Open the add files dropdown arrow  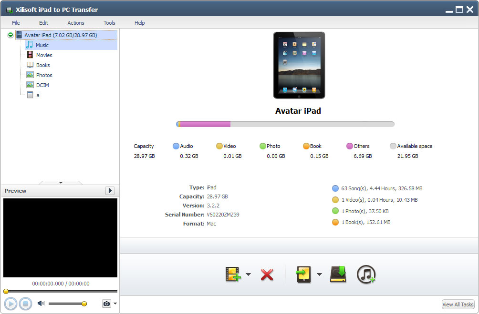(x=249, y=275)
